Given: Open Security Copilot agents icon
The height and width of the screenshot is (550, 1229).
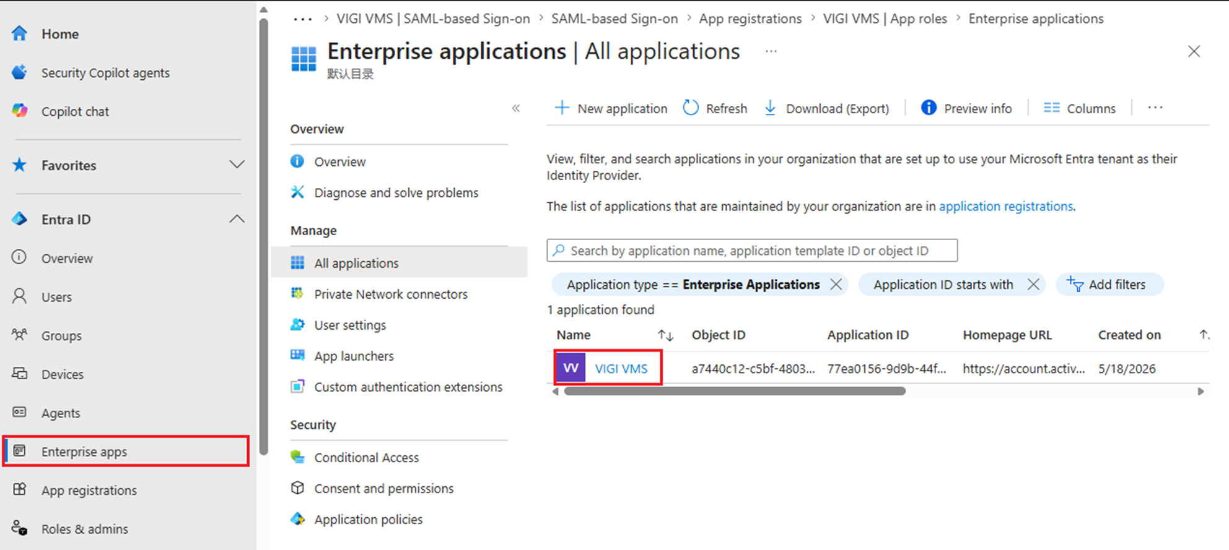Looking at the screenshot, I should coord(20,72).
